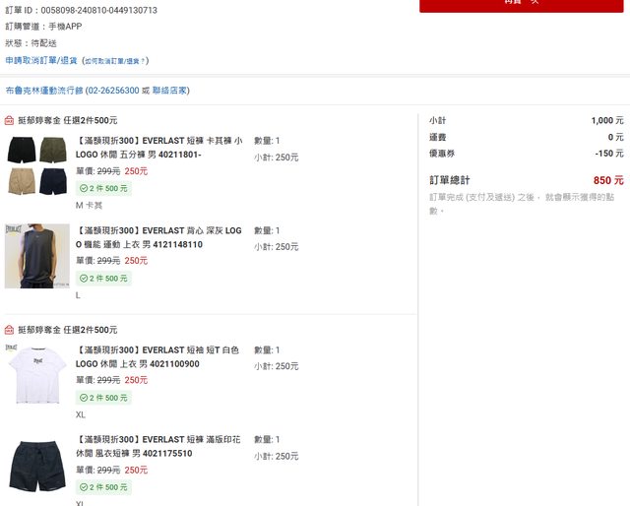Open the four-color shorts product thumbnail
The image size is (630, 506).
tap(36, 165)
